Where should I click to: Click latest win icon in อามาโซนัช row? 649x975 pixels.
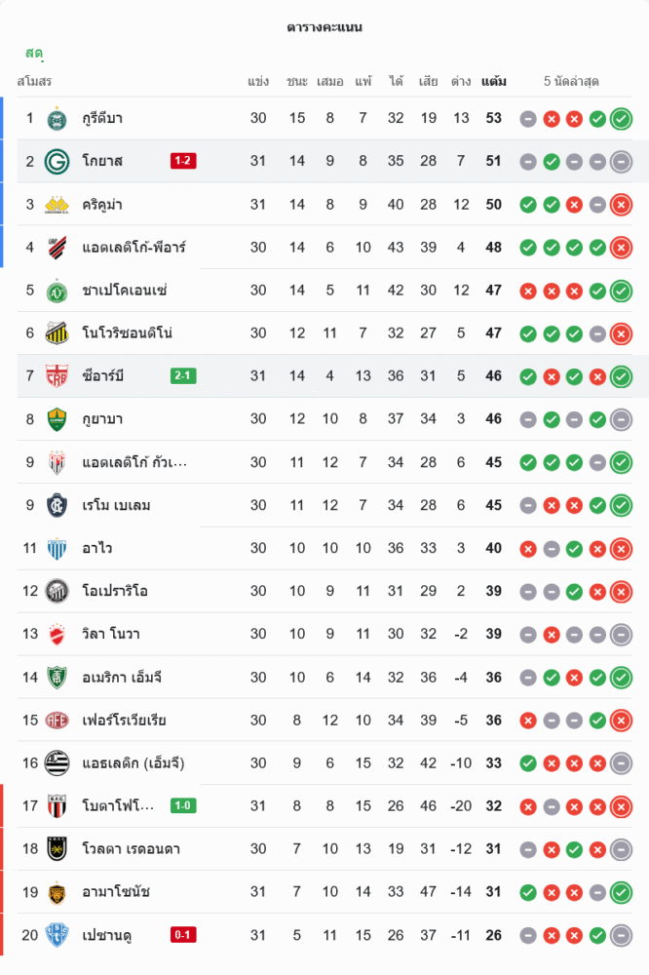621,892
